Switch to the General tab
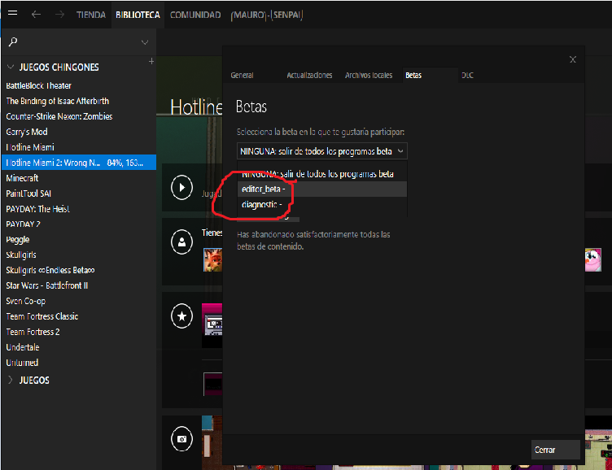This screenshot has width=612, height=470. tap(242, 76)
